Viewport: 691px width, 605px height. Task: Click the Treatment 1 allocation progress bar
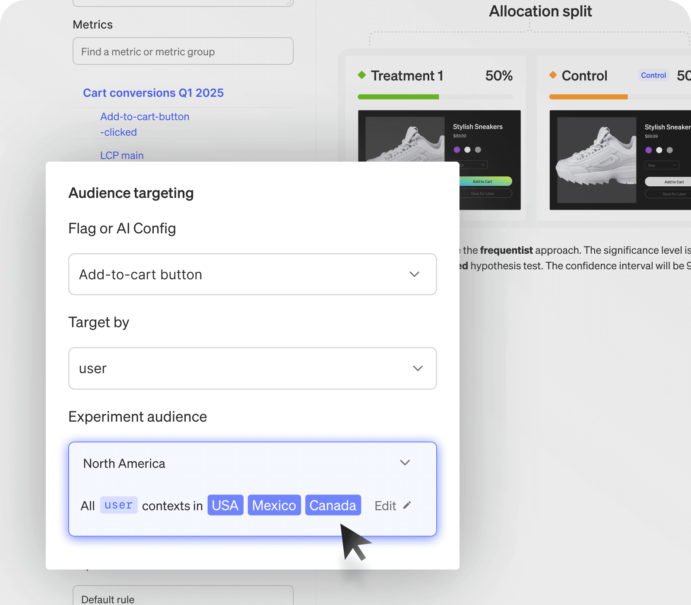435,97
